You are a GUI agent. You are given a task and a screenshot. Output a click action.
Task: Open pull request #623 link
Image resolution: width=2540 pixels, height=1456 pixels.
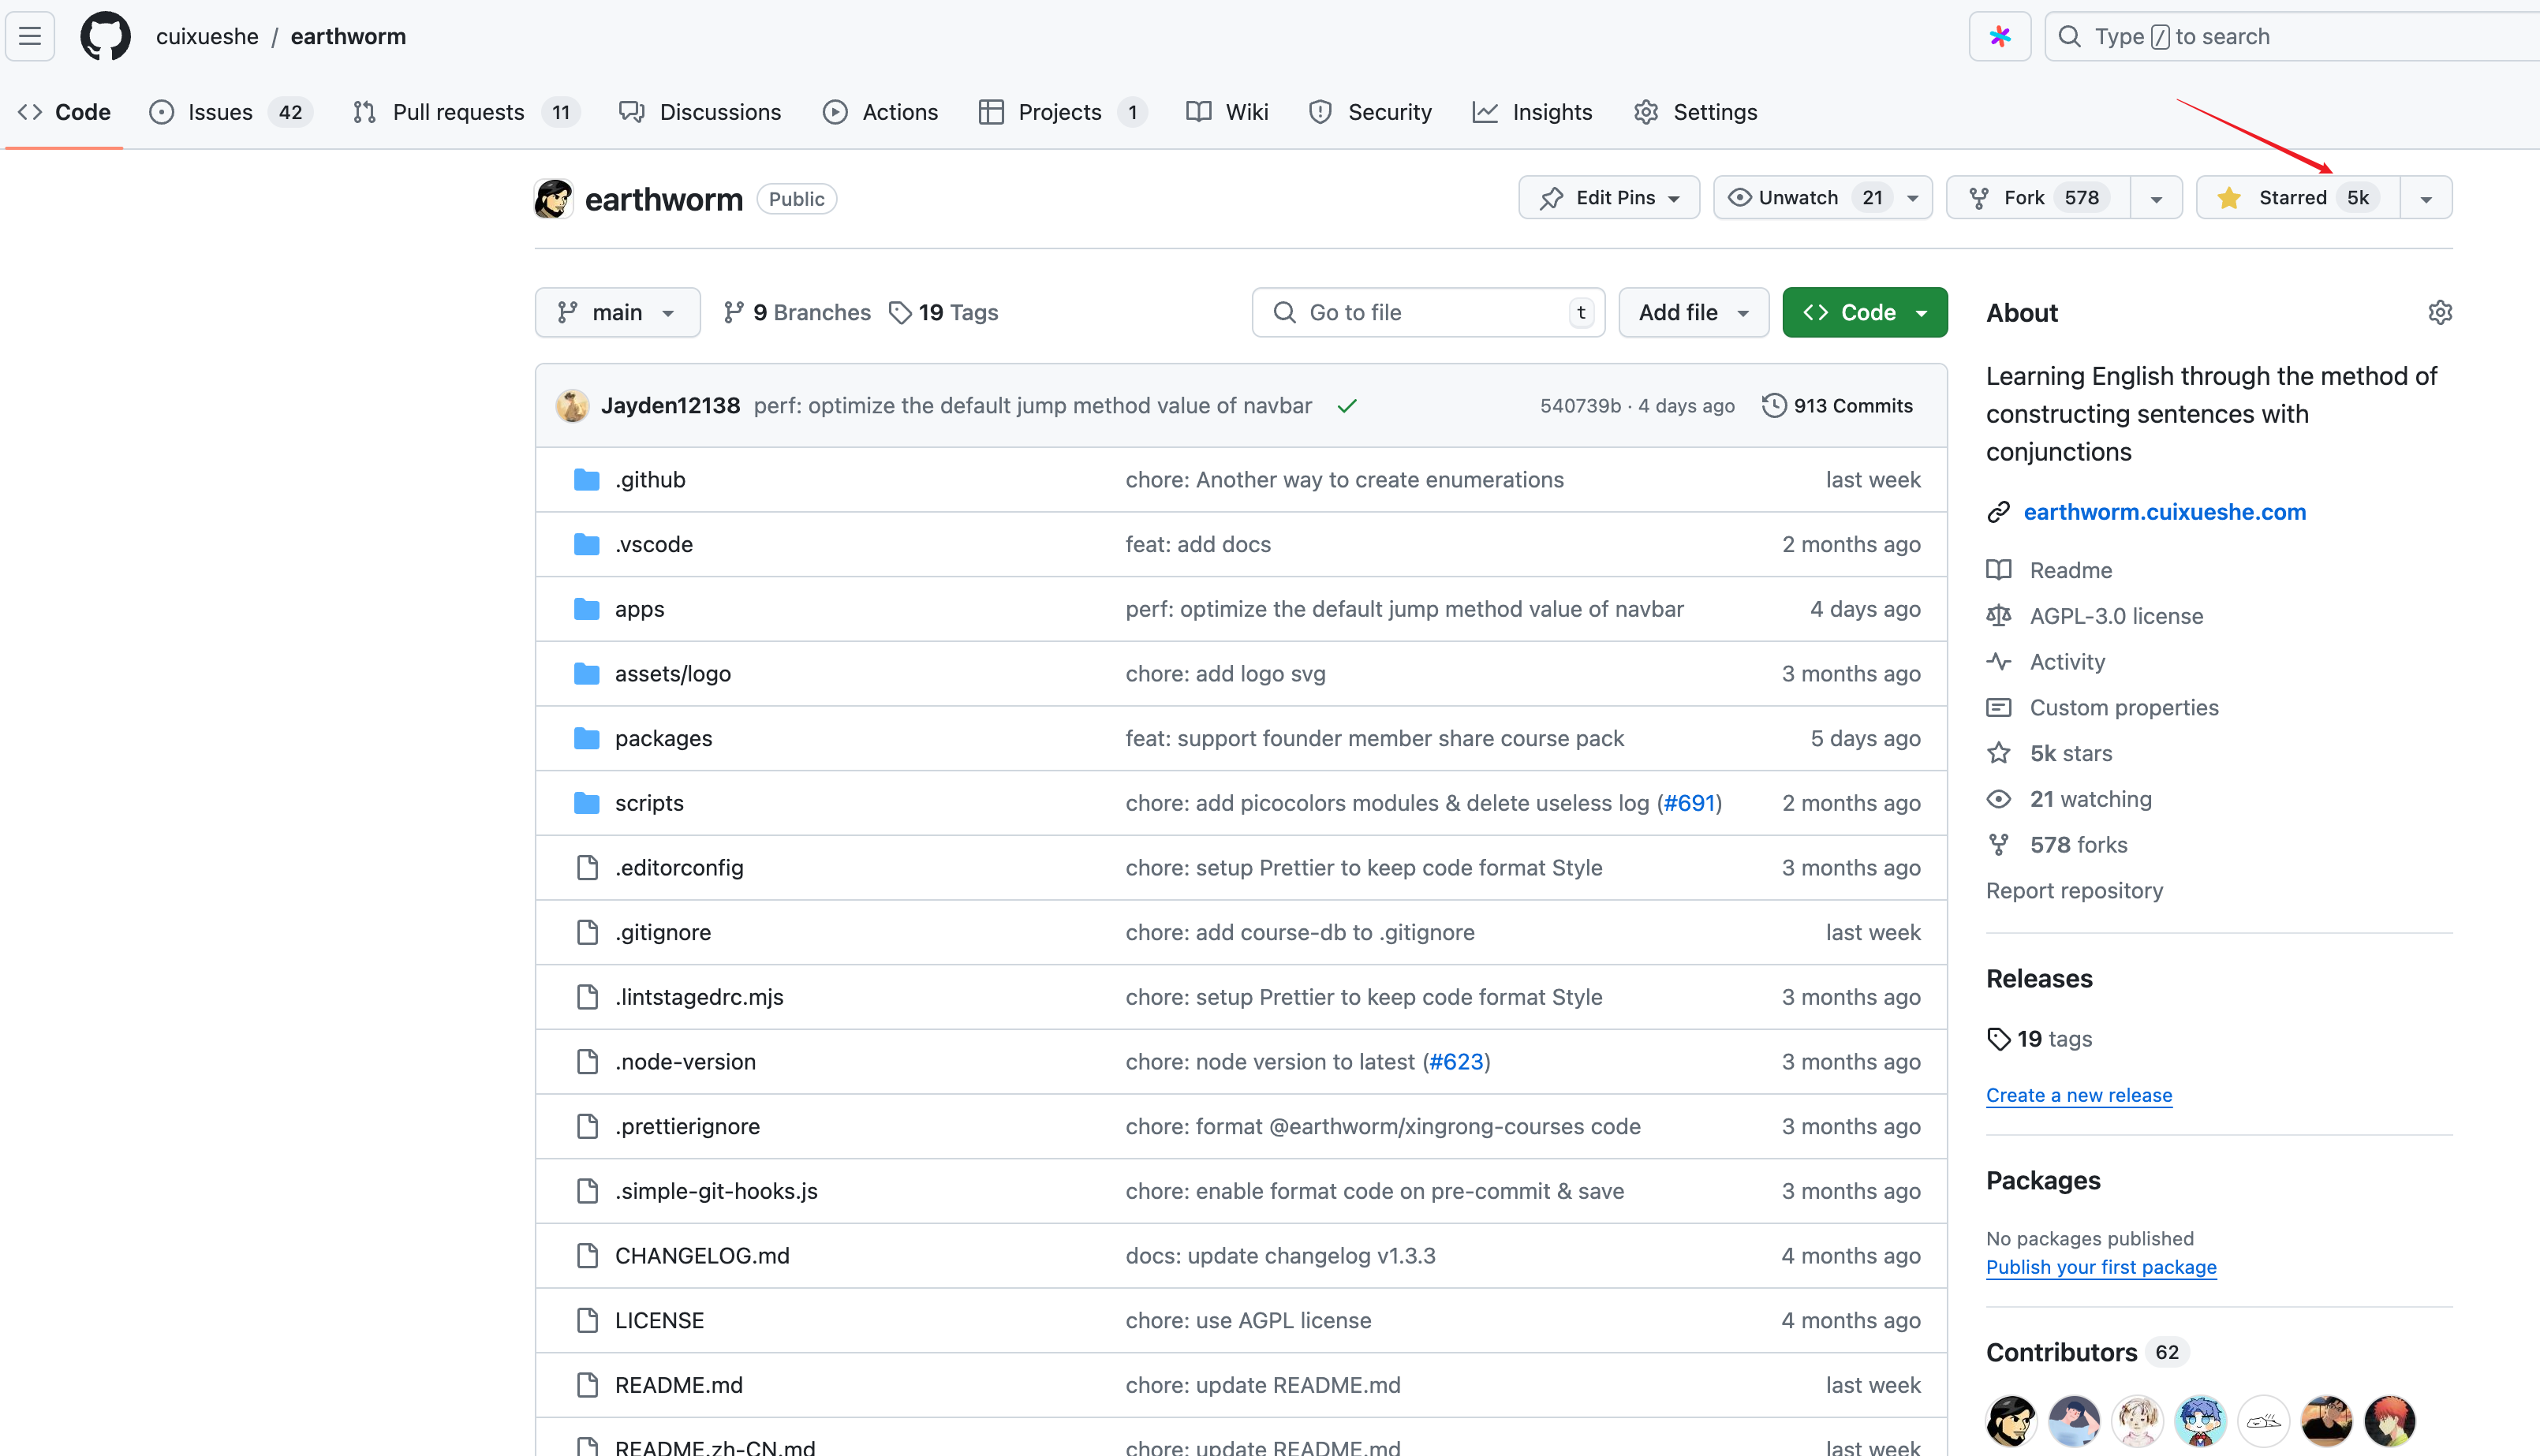coord(1456,1062)
